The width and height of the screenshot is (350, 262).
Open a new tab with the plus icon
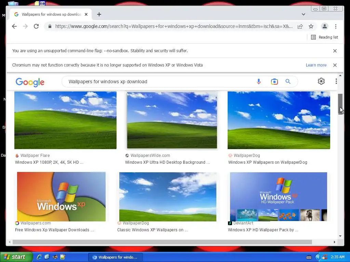pyautogui.click(x=99, y=14)
